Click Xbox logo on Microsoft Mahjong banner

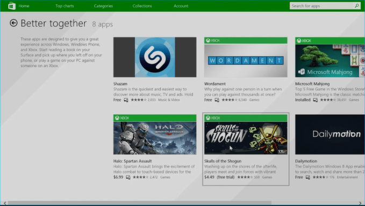click(x=299, y=41)
